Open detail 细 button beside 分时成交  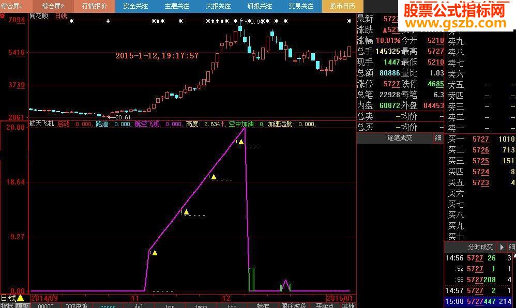(512, 247)
